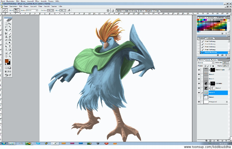Delete current state in Protokoll panel
The image size is (232, 149).
(226, 55)
